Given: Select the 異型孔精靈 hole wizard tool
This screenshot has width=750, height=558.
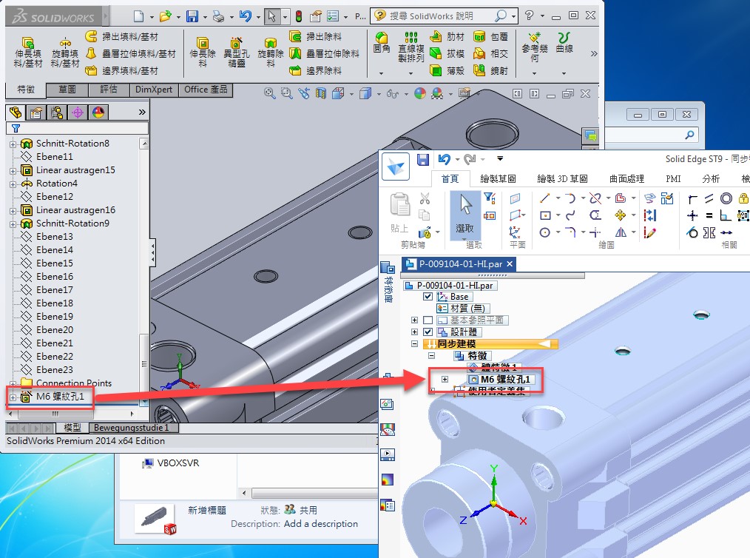Looking at the screenshot, I should point(236,53).
